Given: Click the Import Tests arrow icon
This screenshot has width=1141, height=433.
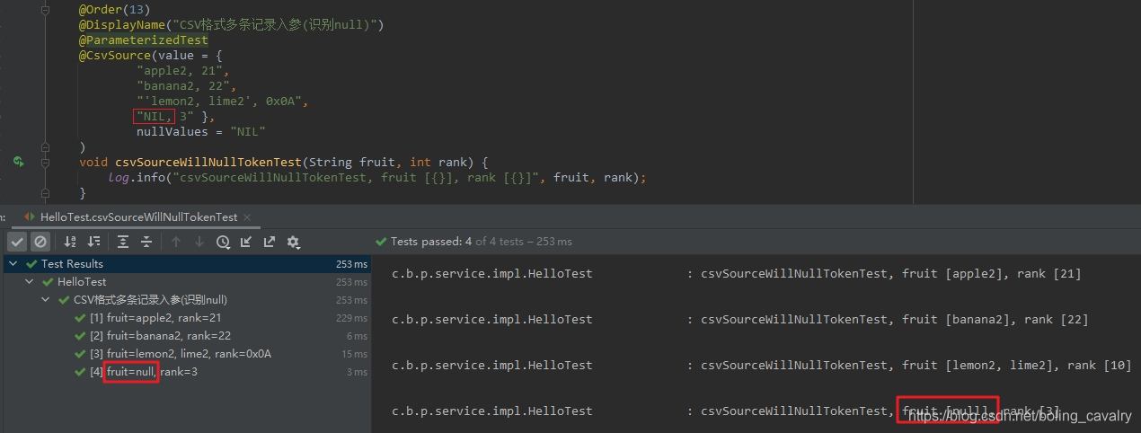Looking at the screenshot, I should coord(246,242).
